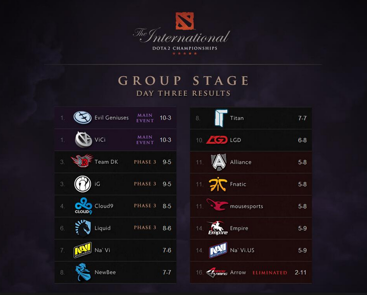Screen dimensions: 367x295
Task: Select the iG team logo
Action: (x=83, y=184)
